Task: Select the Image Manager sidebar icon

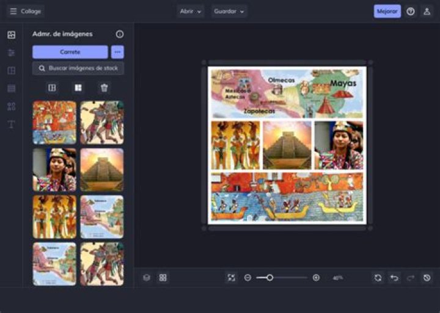Action: click(12, 35)
